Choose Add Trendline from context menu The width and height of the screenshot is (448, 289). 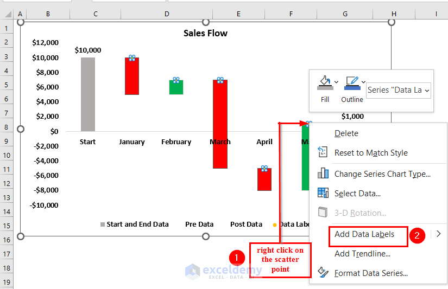click(x=362, y=254)
